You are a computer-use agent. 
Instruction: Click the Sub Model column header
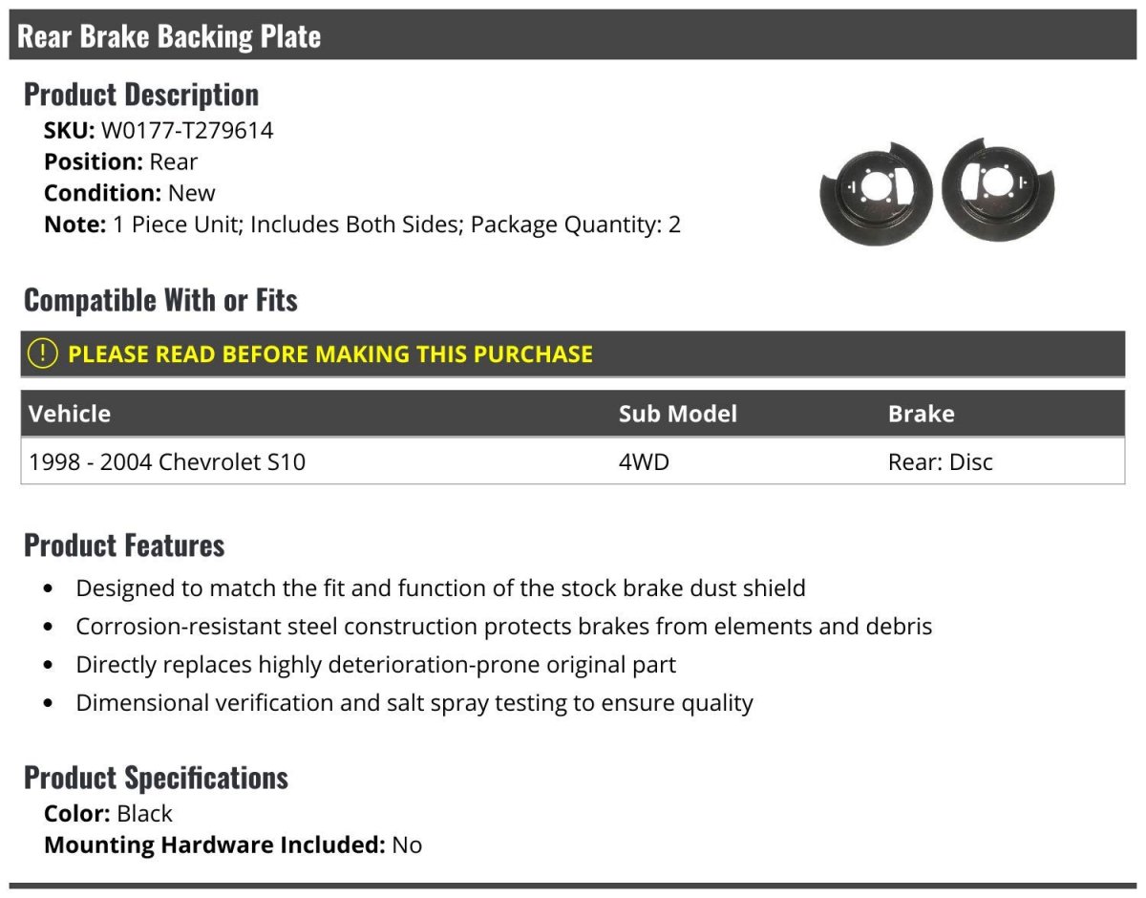[677, 414]
